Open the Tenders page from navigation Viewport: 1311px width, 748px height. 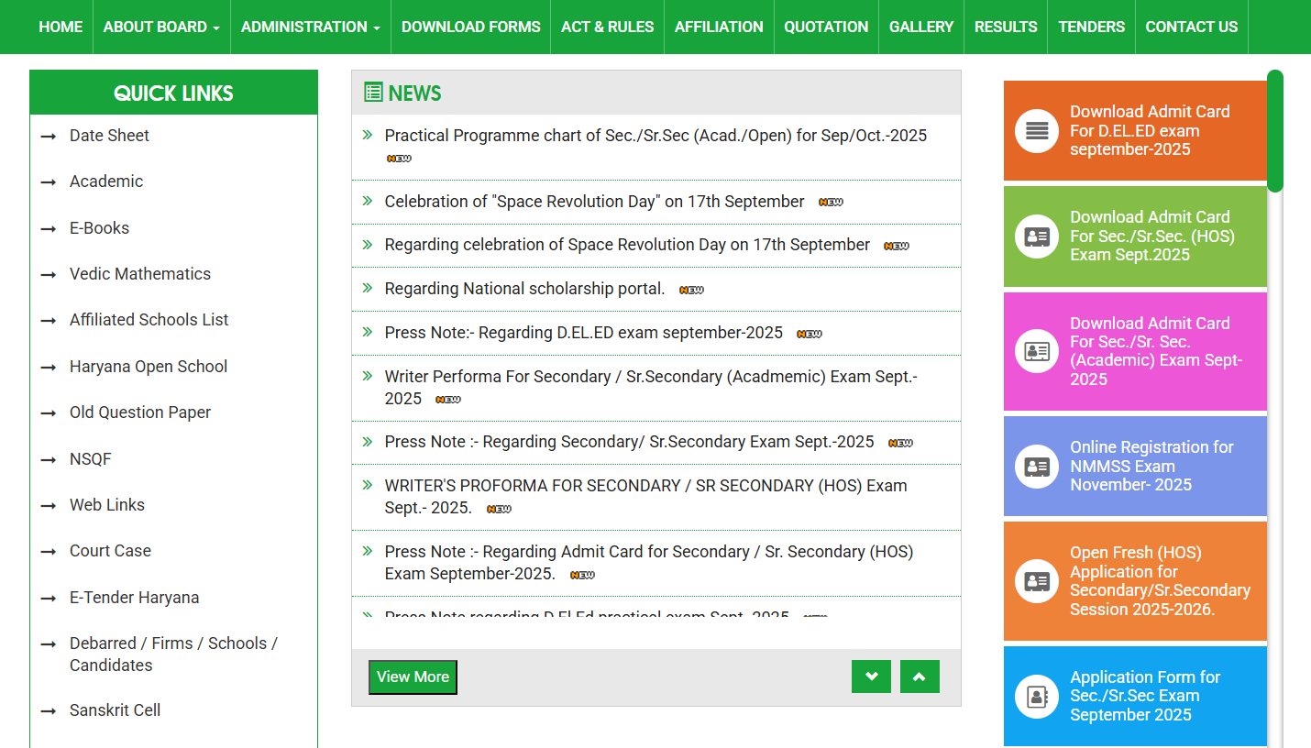click(x=1091, y=27)
